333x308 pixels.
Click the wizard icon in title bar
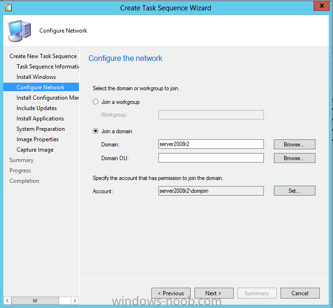(x=9, y=8)
